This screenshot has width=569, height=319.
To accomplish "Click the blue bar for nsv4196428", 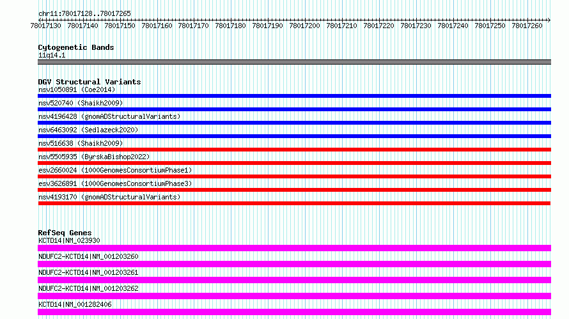I will pos(294,123).
